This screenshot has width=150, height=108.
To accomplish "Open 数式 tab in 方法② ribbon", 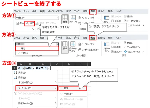I will (x=69, y=38).
